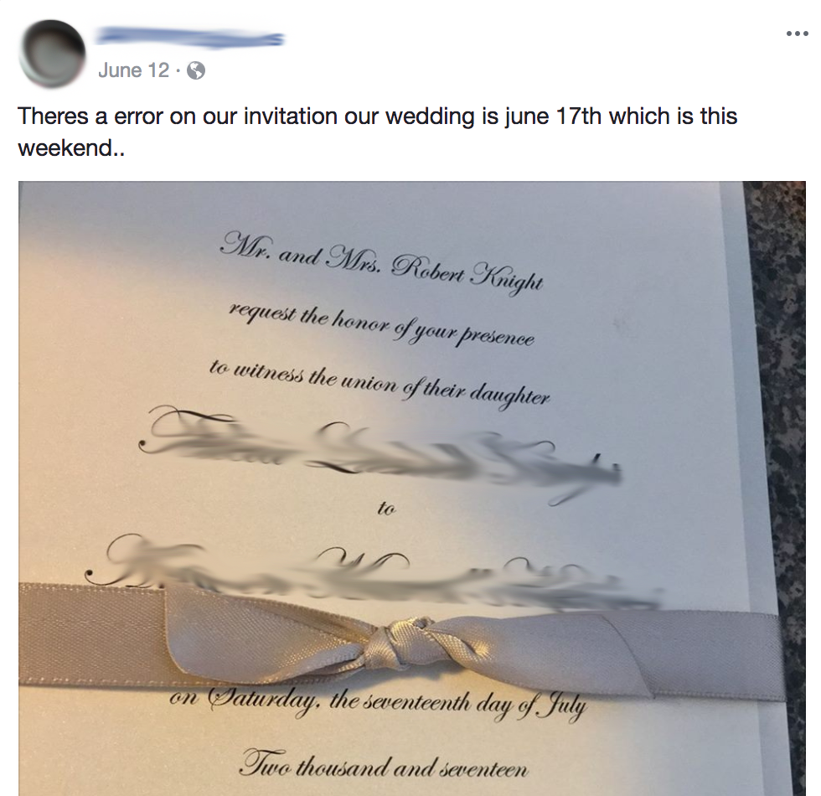Click the word weekend in the caption

65,147
